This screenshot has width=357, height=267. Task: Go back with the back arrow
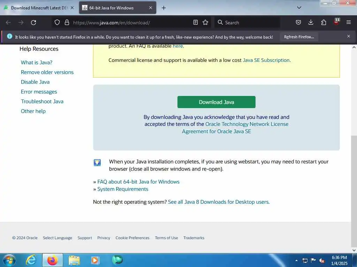[8, 23]
